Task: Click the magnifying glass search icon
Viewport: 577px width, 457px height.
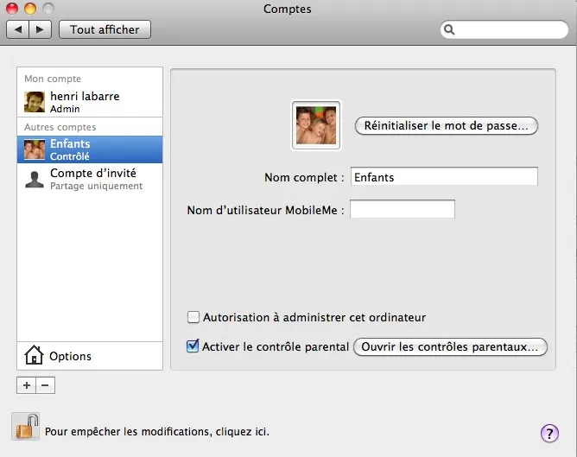Action: click(x=449, y=29)
